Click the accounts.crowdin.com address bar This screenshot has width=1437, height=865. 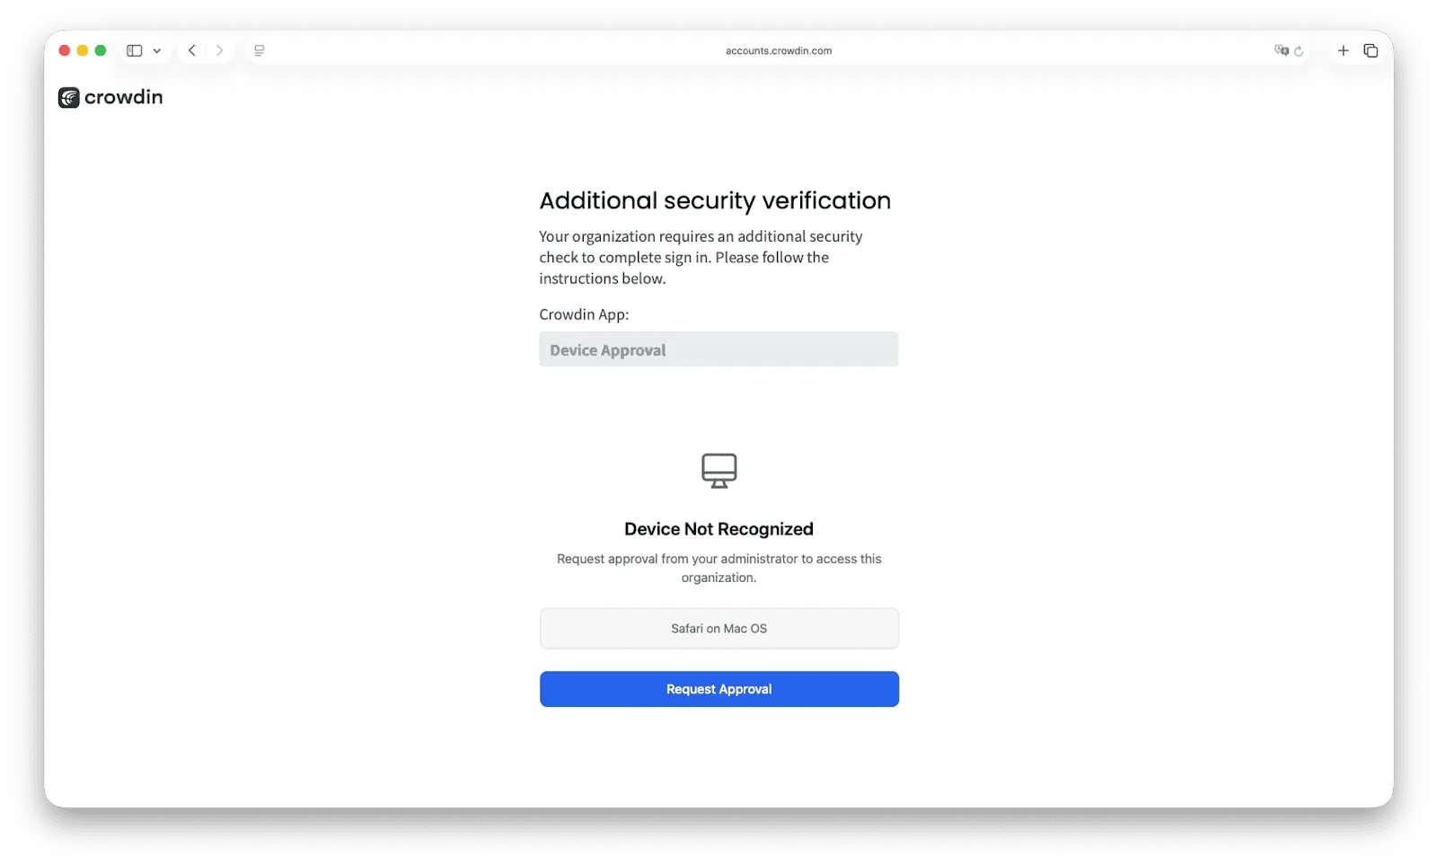pos(779,50)
